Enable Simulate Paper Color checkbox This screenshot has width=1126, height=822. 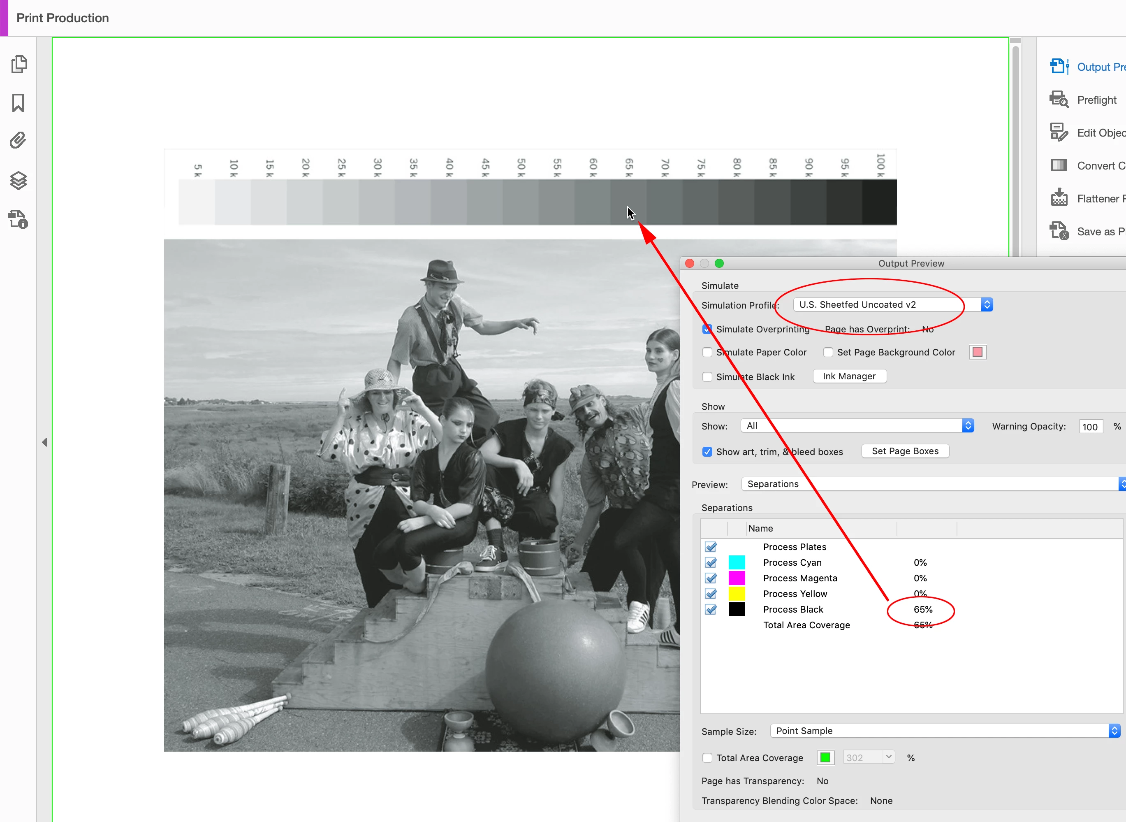[x=707, y=352]
